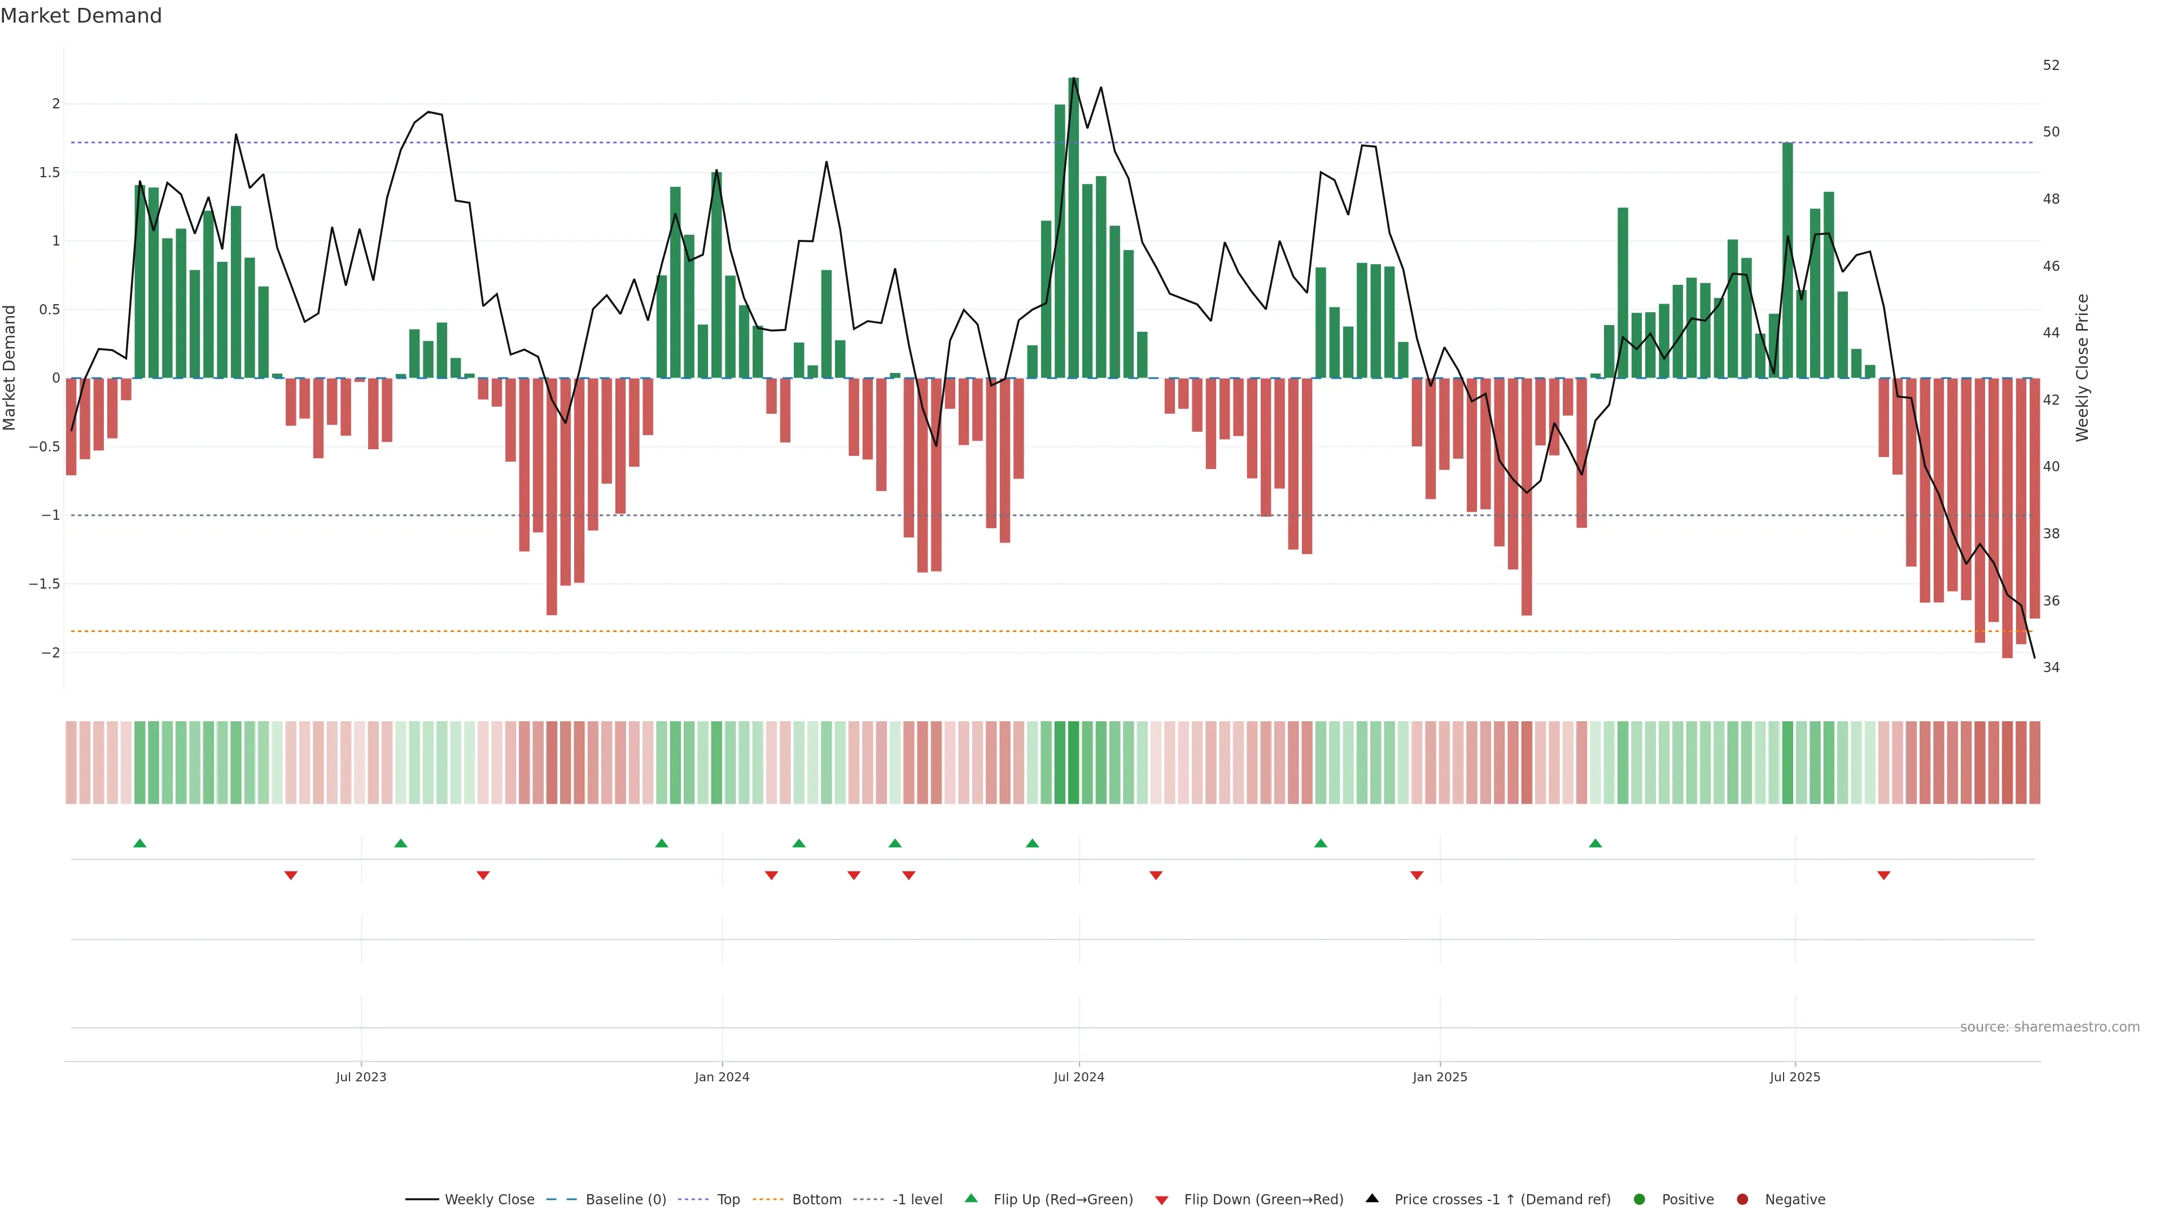The image size is (2168, 1219).
Task: Click the leftmost red Flip Down chart marker
Action: tap(290, 875)
